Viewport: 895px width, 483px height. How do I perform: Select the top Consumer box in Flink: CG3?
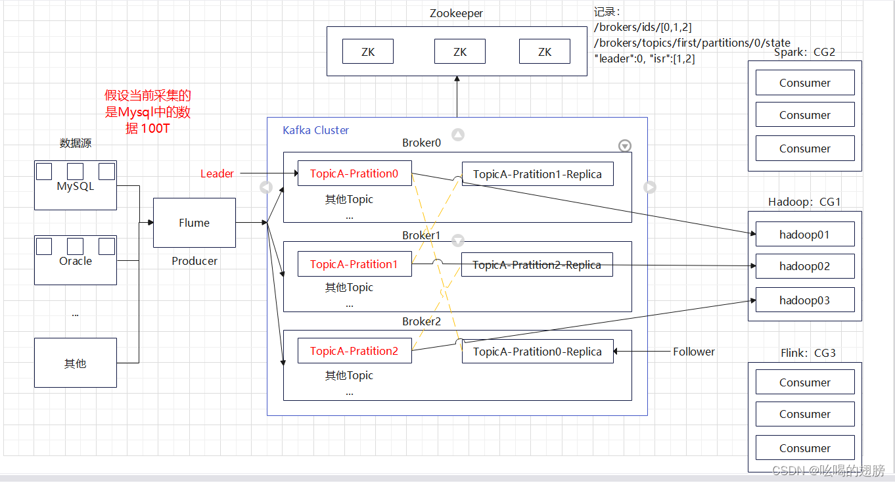tap(805, 382)
